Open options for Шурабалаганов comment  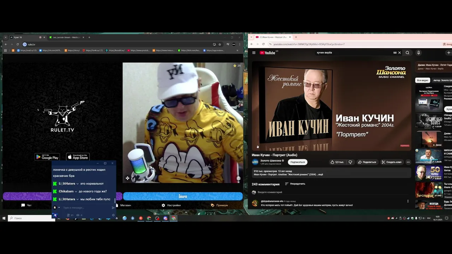click(408, 201)
